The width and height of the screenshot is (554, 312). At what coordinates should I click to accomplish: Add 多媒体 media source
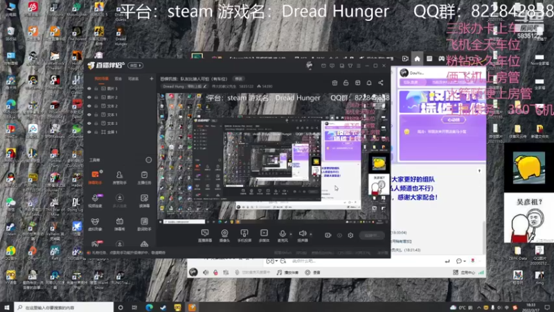(x=264, y=236)
